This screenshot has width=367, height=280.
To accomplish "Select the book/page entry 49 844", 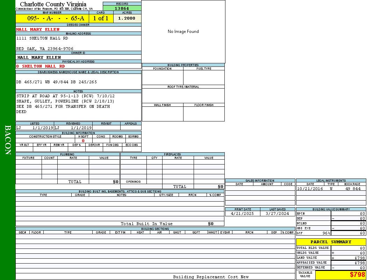I will pos(353,189).
